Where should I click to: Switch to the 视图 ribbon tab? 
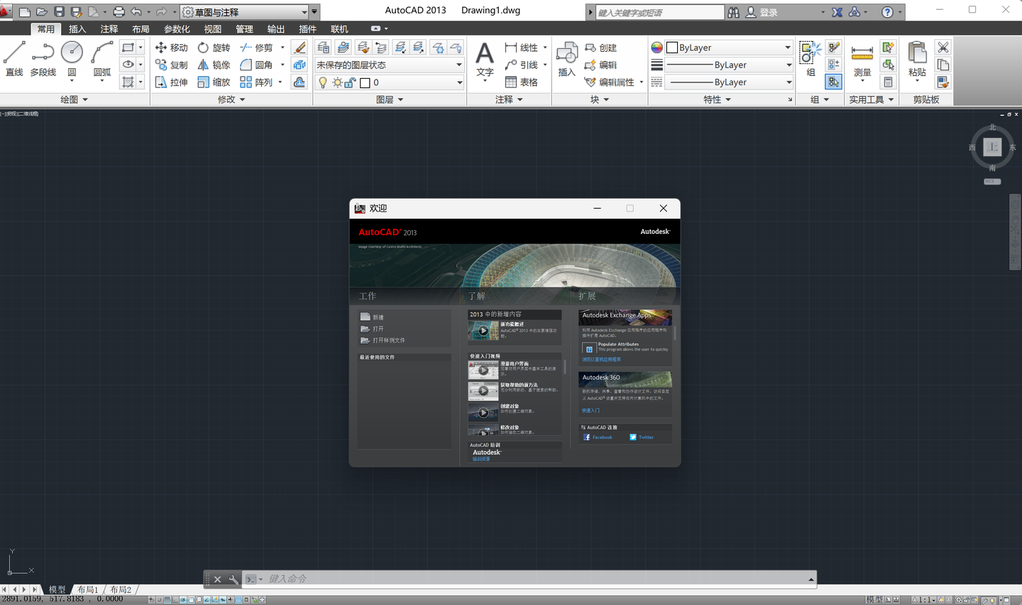[x=213, y=29]
